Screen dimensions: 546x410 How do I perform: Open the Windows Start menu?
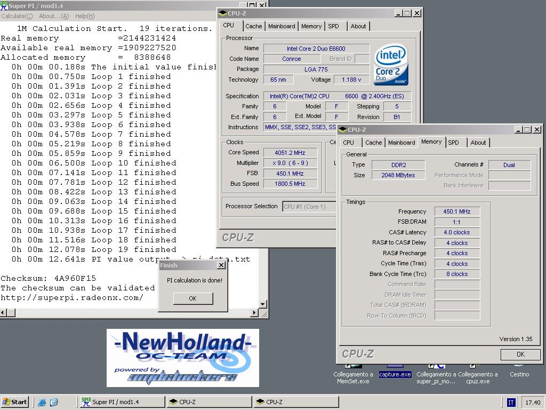point(14,402)
